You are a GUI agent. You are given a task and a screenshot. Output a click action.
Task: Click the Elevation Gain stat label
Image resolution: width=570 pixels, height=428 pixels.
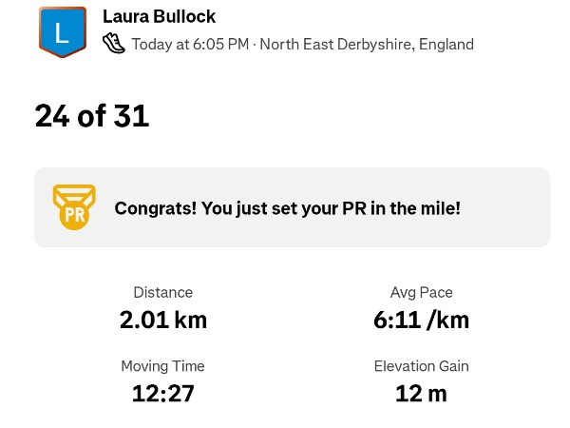coord(421,366)
